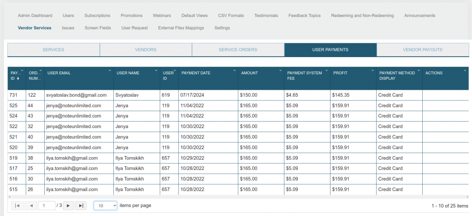
Task: Go to next page of payments
Action: [68, 205]
